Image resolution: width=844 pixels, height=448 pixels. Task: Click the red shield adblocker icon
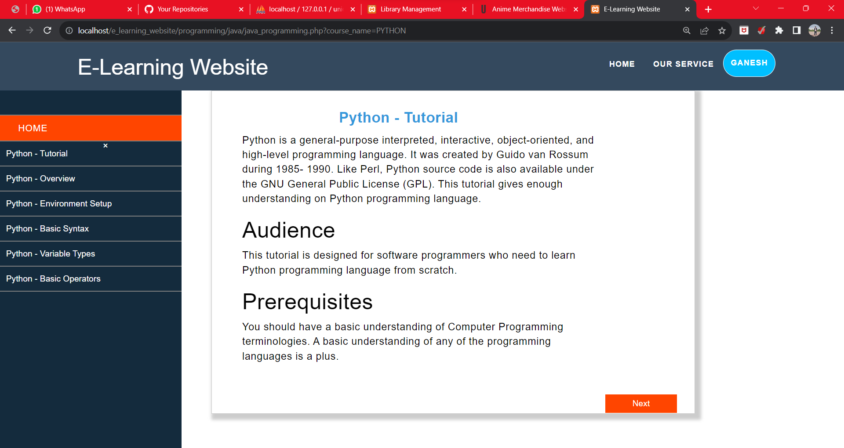[x=744, y=31]
